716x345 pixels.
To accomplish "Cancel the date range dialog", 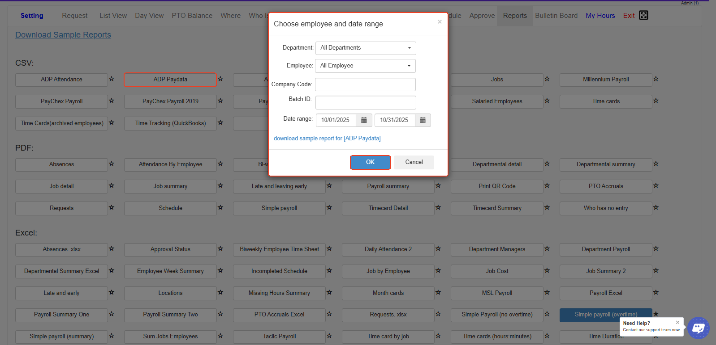I will coord(414,162).
